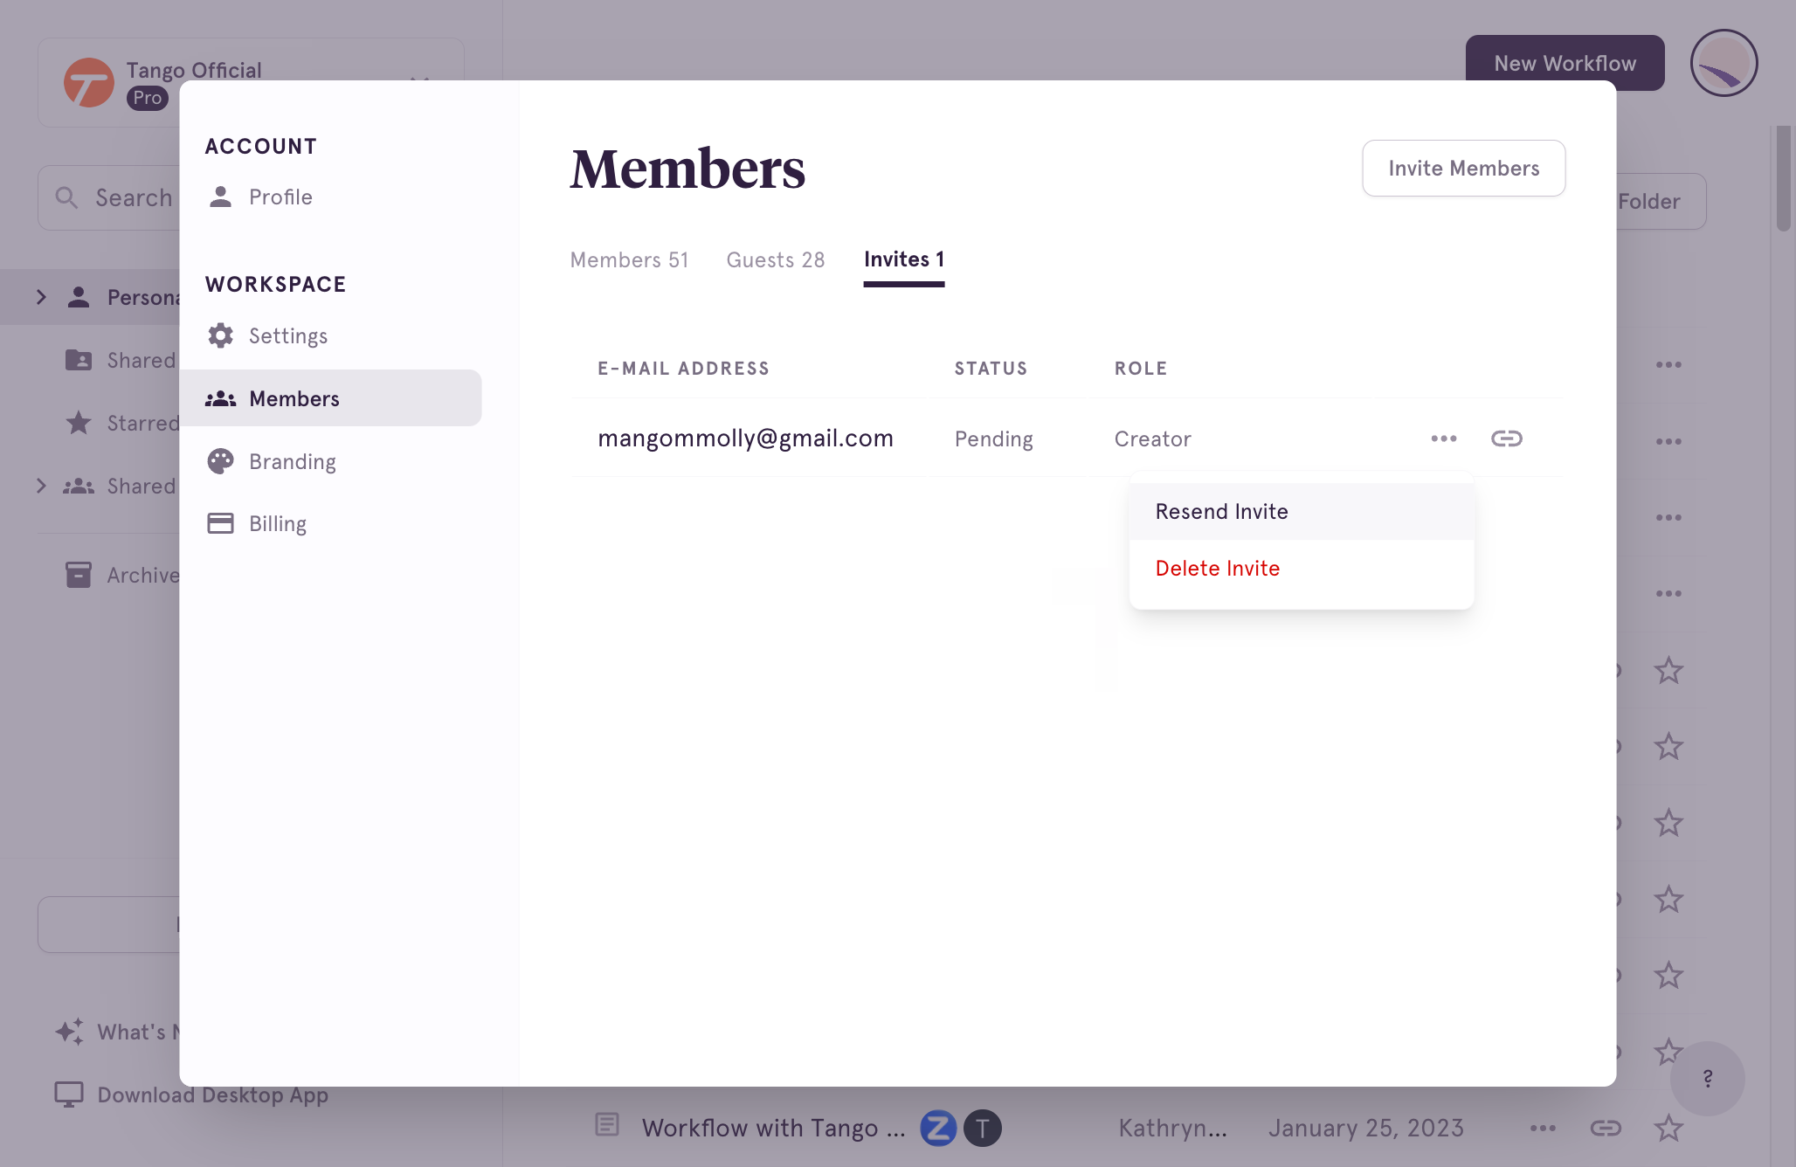Open the Workflow with Tango document
This screenshot has width=1796, height=1167.
(x=773, y=1128)
